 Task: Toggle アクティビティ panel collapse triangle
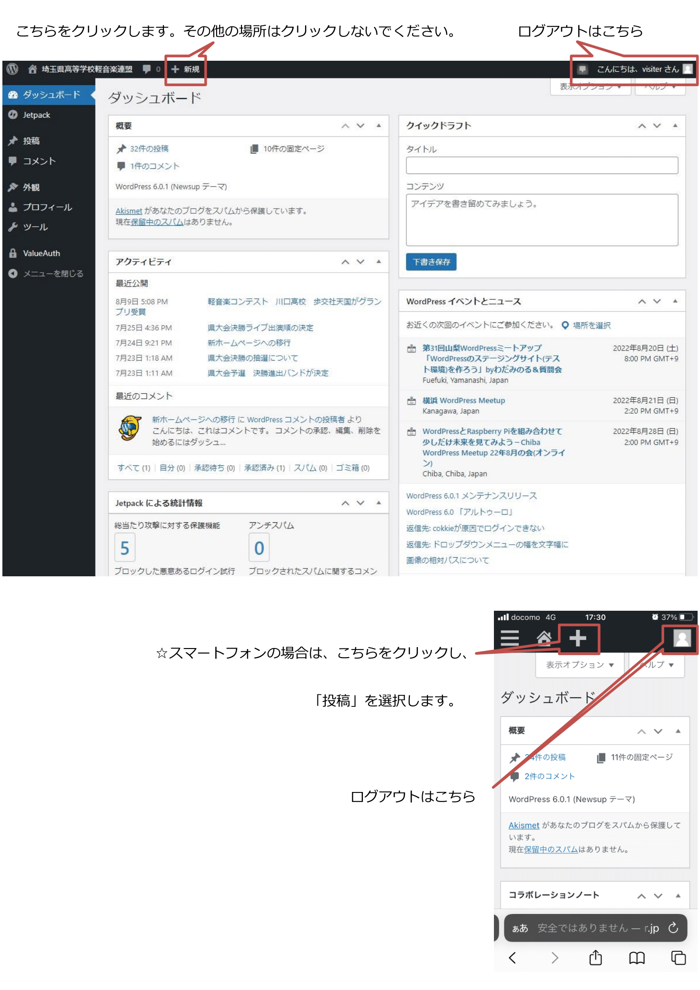point(379,262)
